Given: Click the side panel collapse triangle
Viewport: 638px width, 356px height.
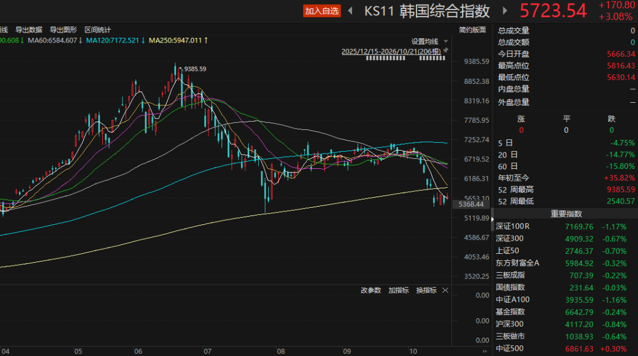Looking at the screenshot, I should coord(492,219).
